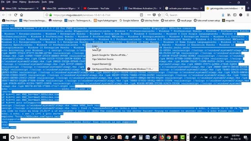
Task: Open the test admin bookmark
Action: [x=168, y=20]
